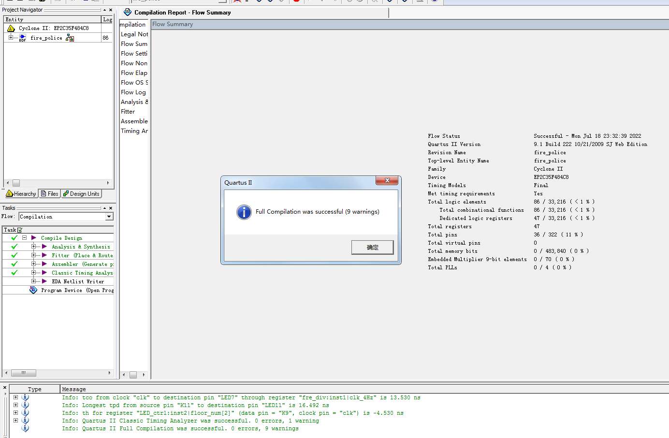Viewport: 669px width, 438px height.
Task: Click the fire_police BDF entity icon
Action: pos(23,38)
